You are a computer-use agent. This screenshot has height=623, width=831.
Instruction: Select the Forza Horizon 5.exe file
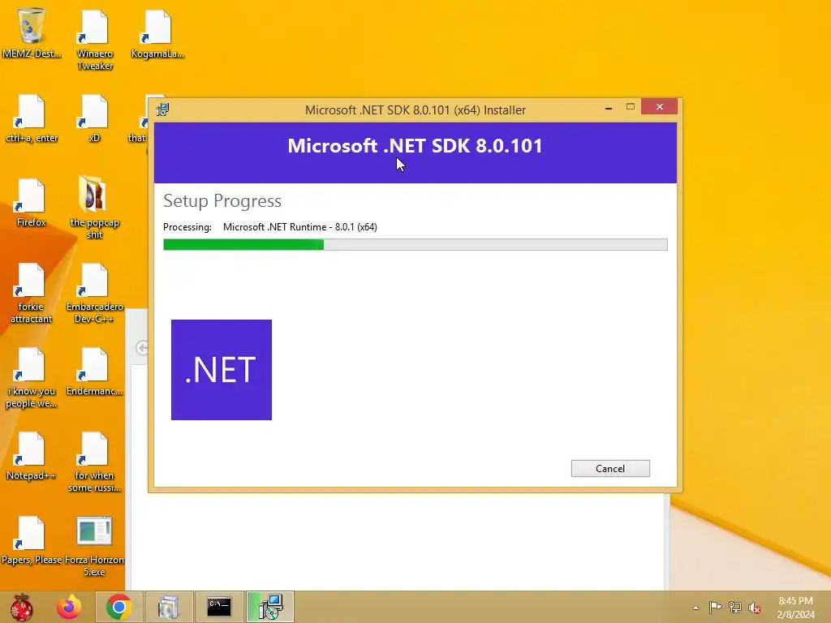[x=94, y=546]
